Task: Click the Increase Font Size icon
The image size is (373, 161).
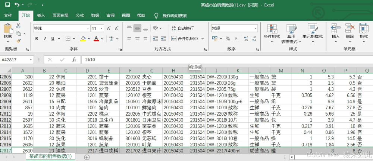Action: point(109,28)
